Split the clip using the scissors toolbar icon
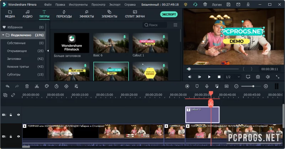Screen dimensions: 285x149 point(37,86)
